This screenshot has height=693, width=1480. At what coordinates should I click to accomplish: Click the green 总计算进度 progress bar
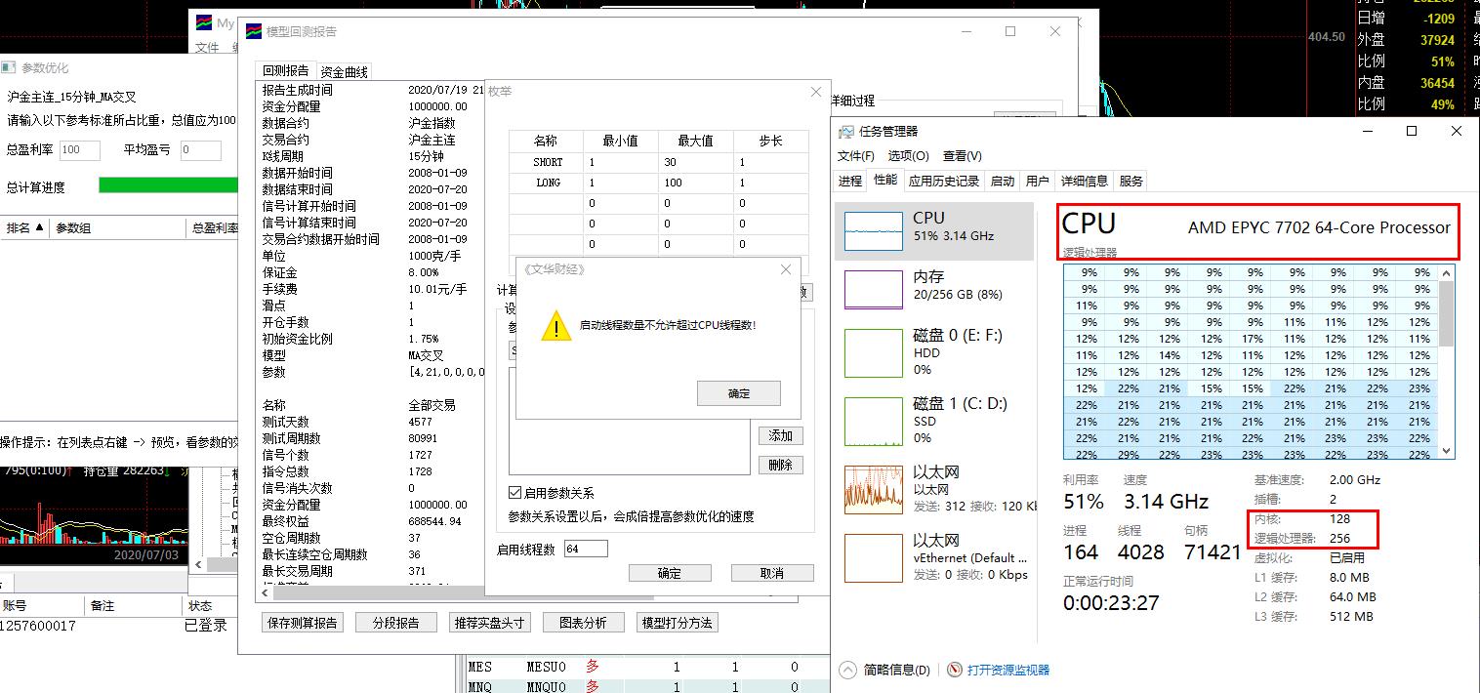(x=168, y=185)
